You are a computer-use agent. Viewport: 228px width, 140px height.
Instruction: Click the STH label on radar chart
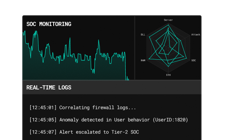pos(168,75)
